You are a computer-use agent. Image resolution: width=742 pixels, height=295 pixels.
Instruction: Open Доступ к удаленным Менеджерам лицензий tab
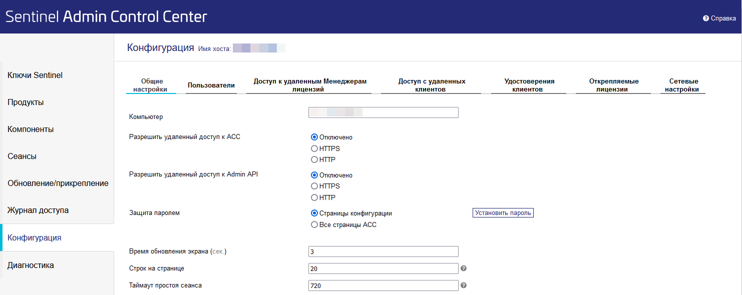[x=310, y=85]
